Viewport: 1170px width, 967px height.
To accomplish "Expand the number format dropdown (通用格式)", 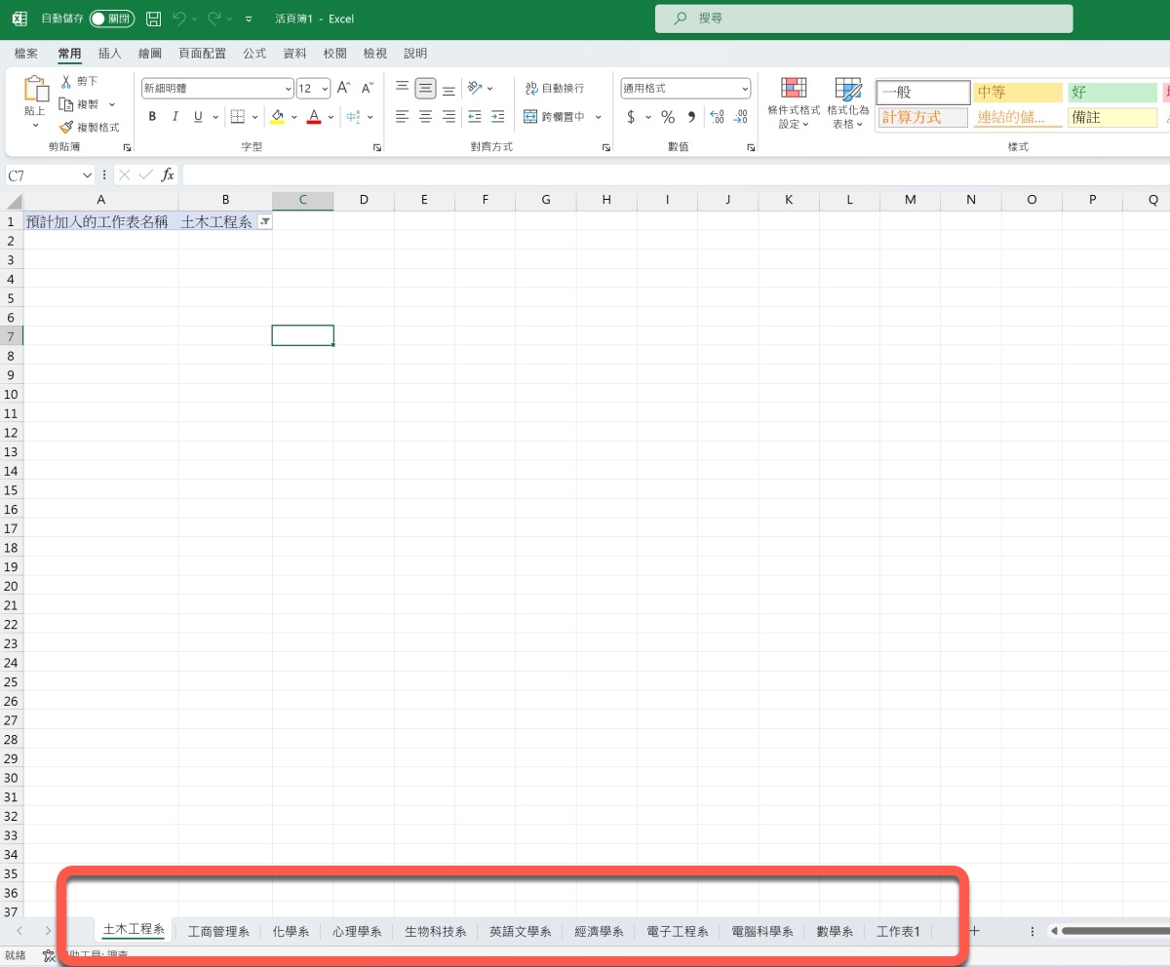I will click(x=745, y=89).
